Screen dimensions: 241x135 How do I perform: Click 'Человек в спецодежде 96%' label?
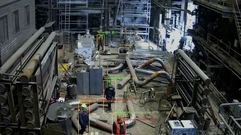point(127,78)
